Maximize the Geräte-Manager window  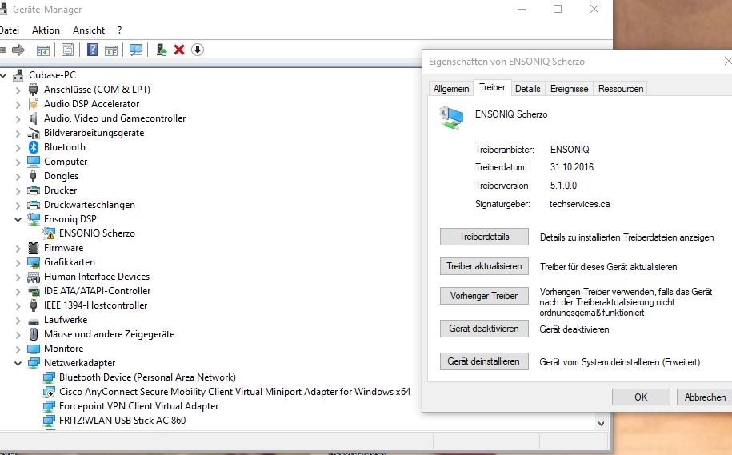[558, 9]
